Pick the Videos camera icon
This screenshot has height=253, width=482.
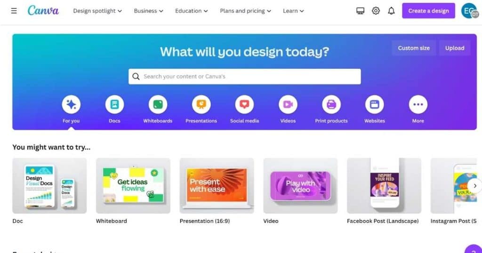(288, 104)
